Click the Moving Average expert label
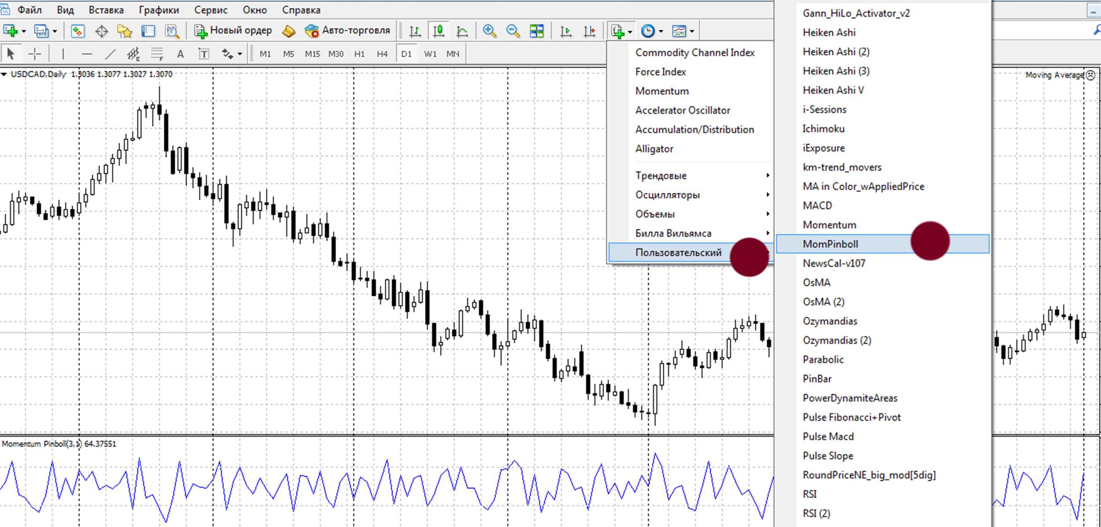 point(1054,75)
